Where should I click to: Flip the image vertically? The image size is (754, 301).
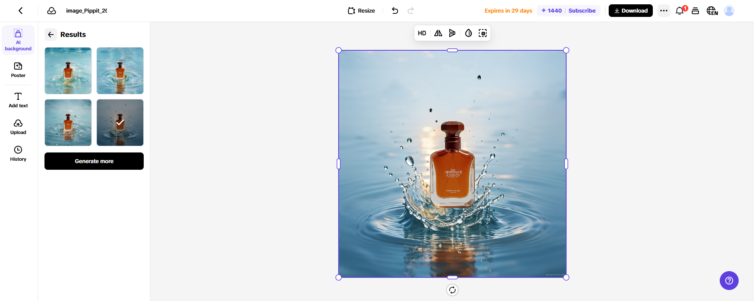pyautogui.click(x=452, y=33)
